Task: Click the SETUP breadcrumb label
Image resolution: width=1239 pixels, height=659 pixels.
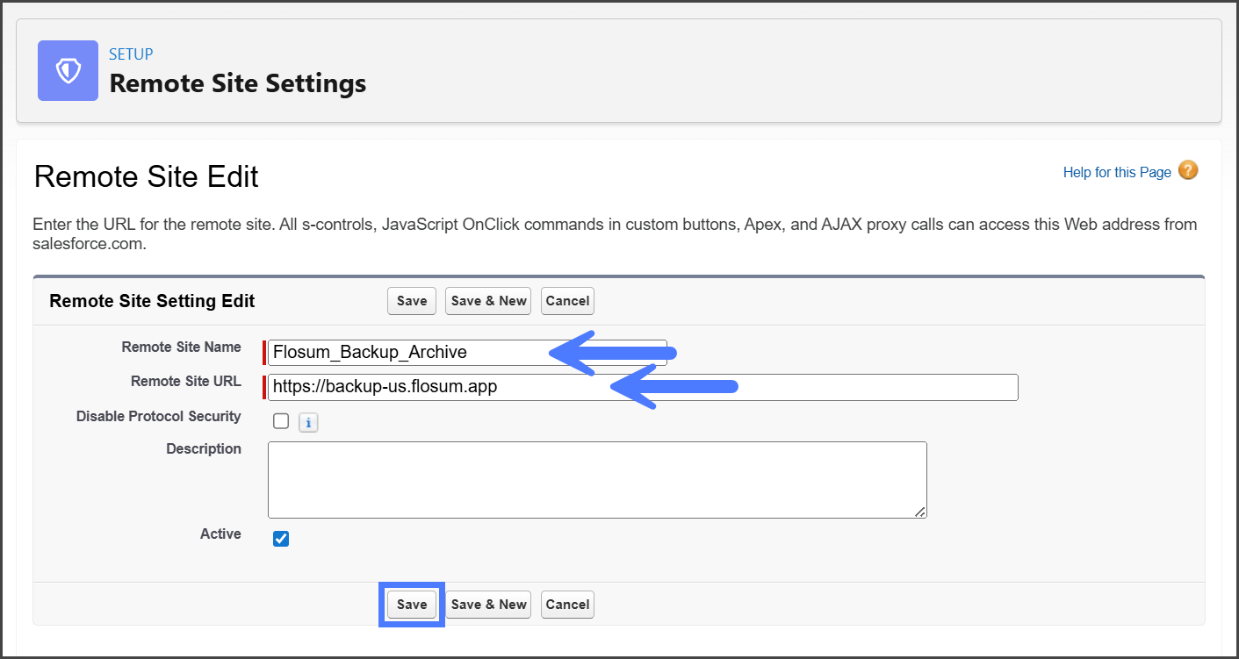Action: (x=131, y=54)
